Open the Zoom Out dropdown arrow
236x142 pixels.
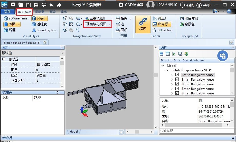pyautogui.click(x=81, y=25)
